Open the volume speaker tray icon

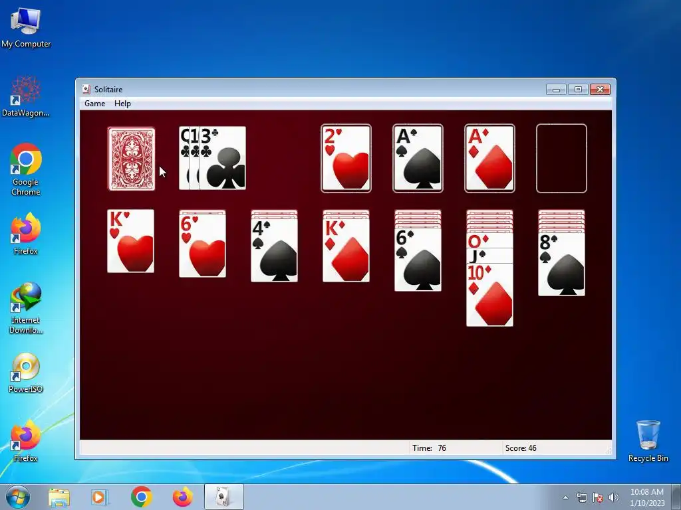[x=613, y=497]
